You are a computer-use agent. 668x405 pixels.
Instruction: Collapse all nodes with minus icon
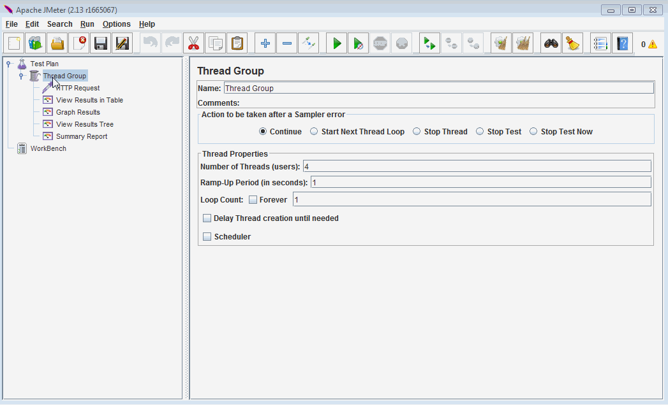[x=287, y=43]
